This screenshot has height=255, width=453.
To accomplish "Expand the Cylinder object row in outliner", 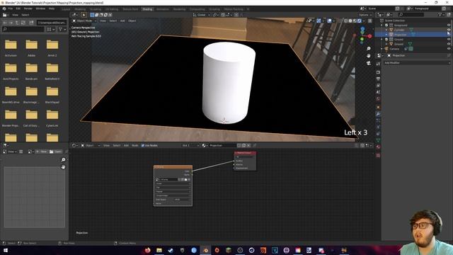I will [386, 30].
